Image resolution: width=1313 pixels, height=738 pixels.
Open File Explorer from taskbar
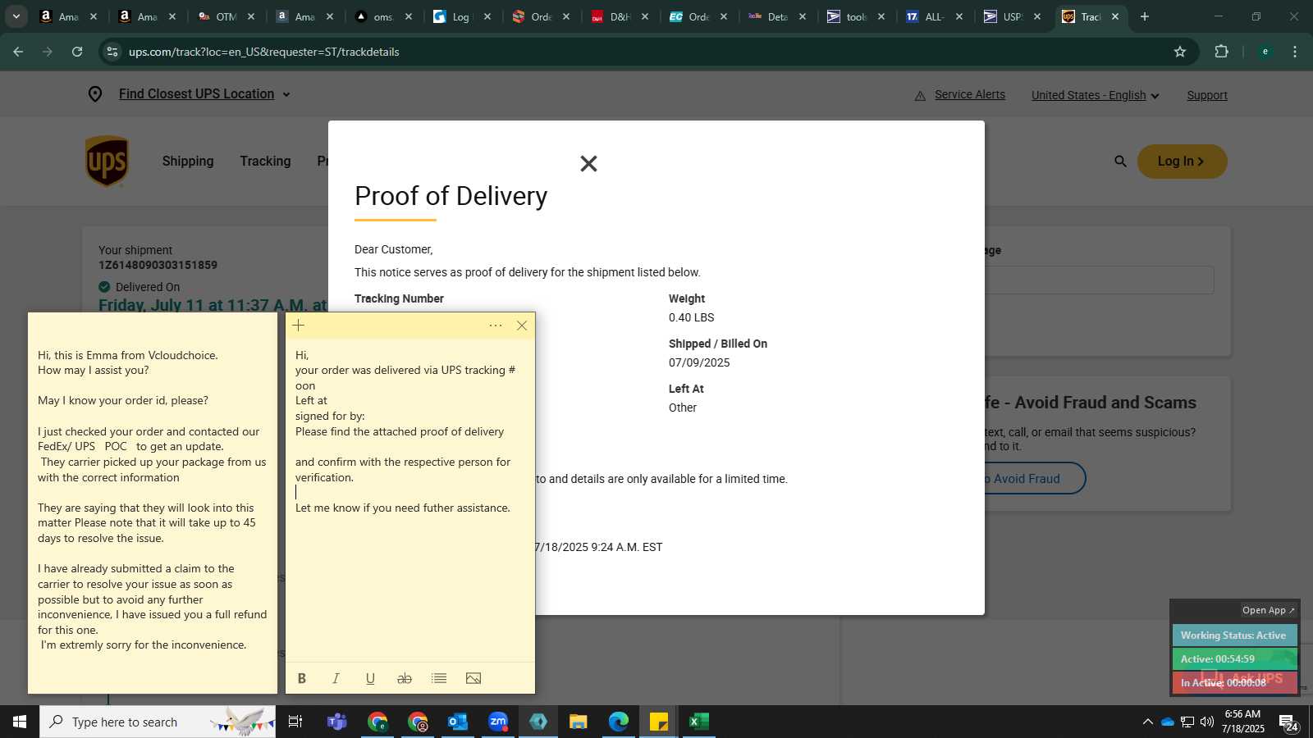(579, 722)
